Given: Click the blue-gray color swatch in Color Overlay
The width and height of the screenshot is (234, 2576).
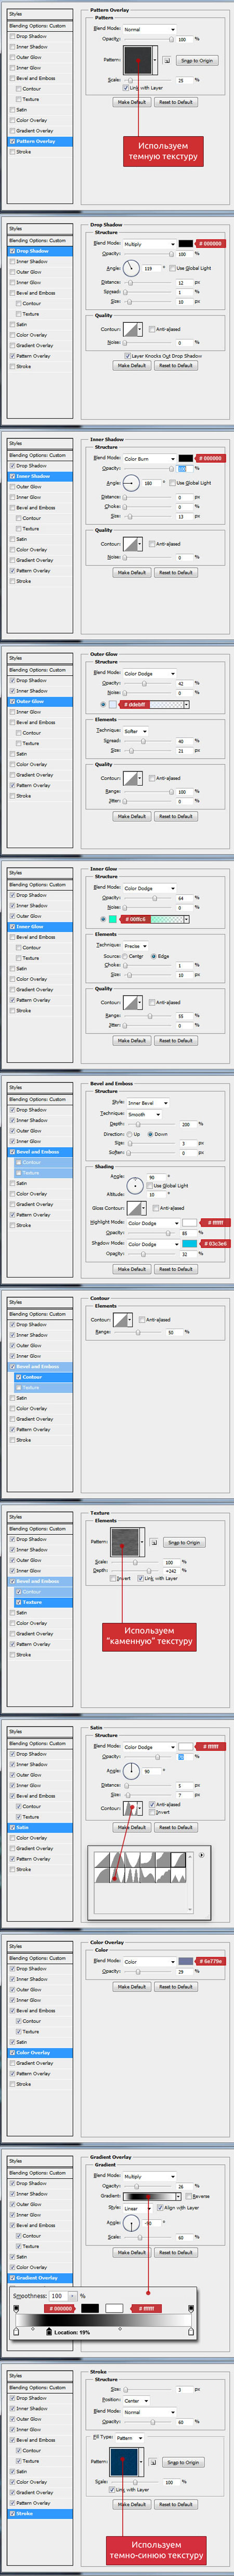Looking at the screenshot, I should [x=185, y=1961].
